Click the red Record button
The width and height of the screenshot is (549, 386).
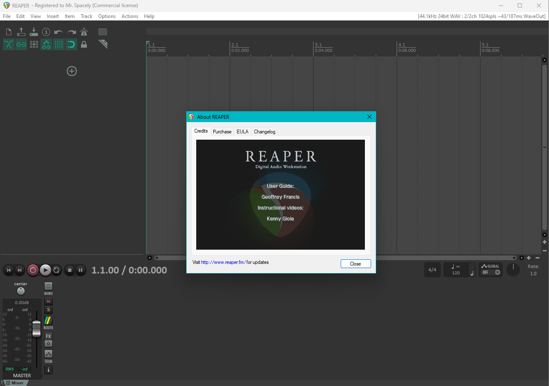[x=33, y=270]
